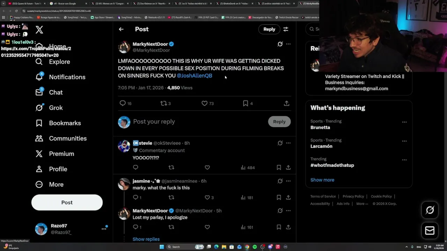Viewport: 447px width, 251px height.
Task: Open Notifications in the sidebar
Action: [x=60, y=77]
